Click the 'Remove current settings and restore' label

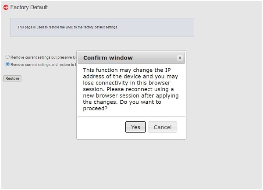(43, 64)
